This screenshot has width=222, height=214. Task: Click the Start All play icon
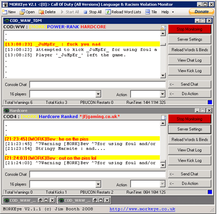point(62,12)
